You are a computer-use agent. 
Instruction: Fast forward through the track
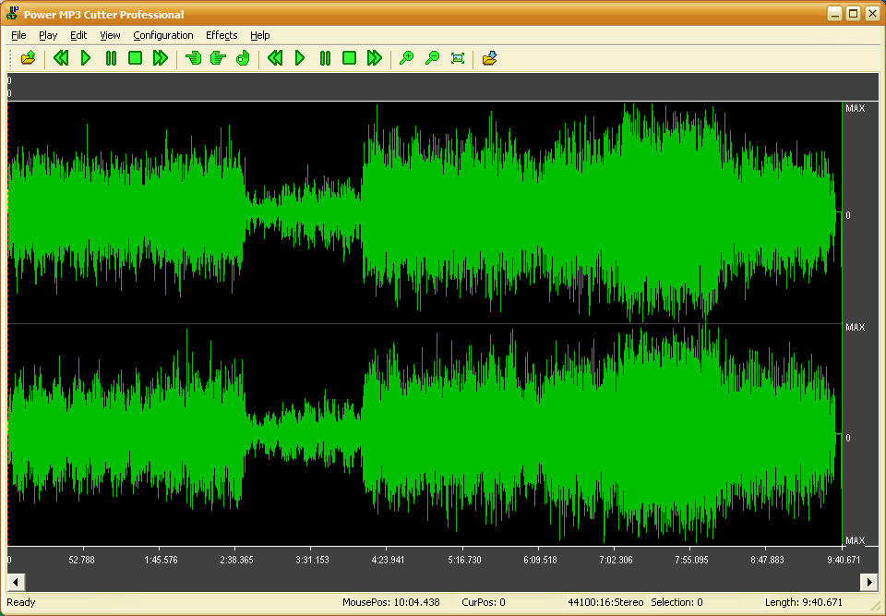pyautogui.click(x=159, y=58)
